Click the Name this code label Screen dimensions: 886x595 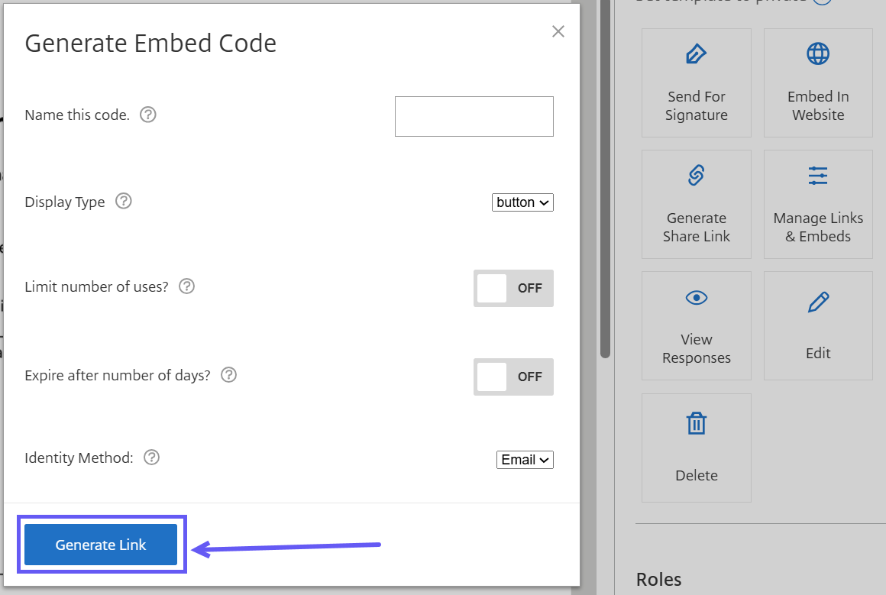tap(77, 115)
